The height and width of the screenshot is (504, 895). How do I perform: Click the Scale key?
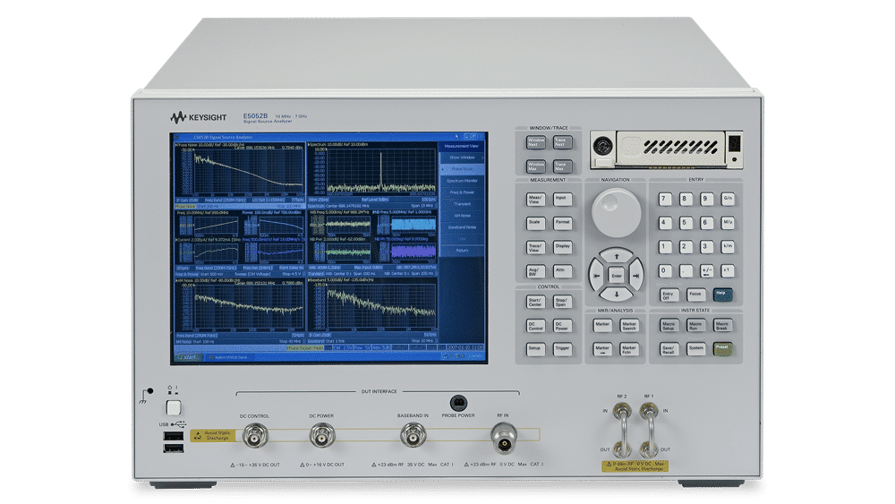(x=535, y=223)
